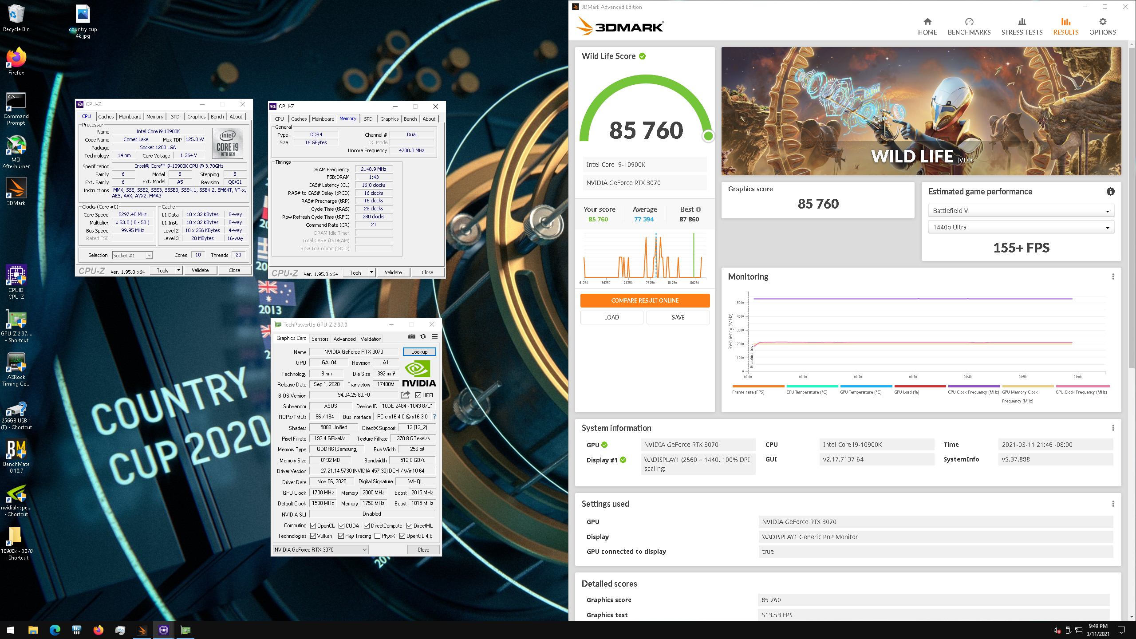Open the BENCHMARKS gauge icon
Screen dimensions: 1136x639
coord(969,22)
